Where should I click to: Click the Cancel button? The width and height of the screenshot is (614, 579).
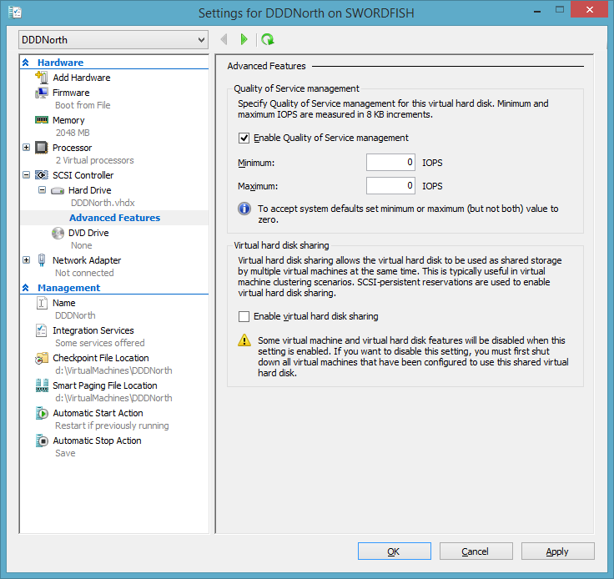click(476, 551)
